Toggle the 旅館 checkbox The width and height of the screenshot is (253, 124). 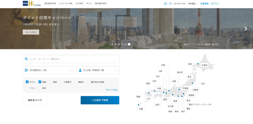point(40,82)
